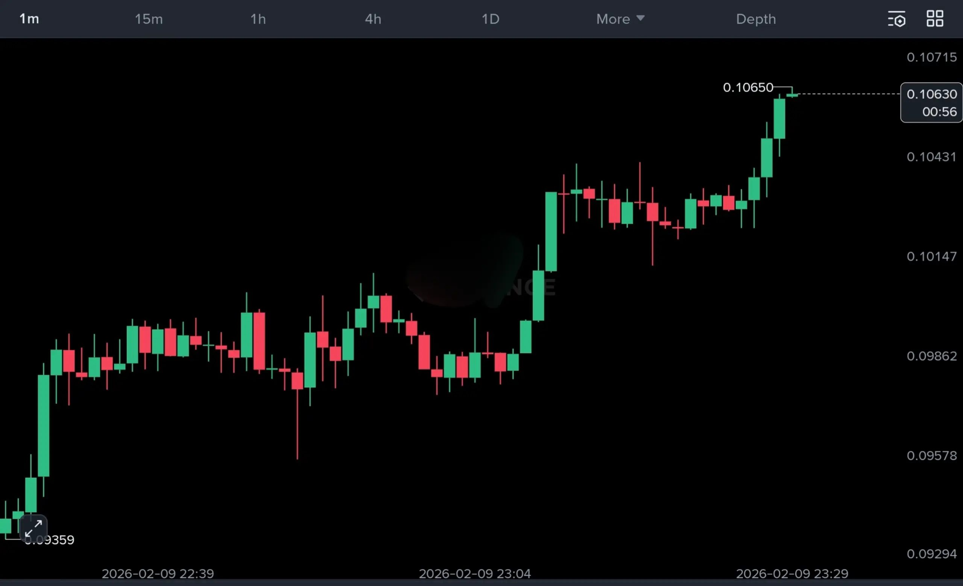963x586 pixels.
Task: Click the 2026-02-09 22:39 time label
Action: pos(158,574)
